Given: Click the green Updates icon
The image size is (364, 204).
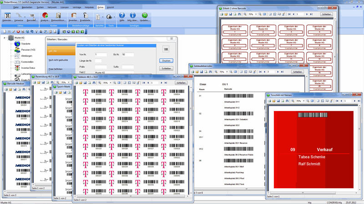Looking at the screenshot, I should 145,15.
